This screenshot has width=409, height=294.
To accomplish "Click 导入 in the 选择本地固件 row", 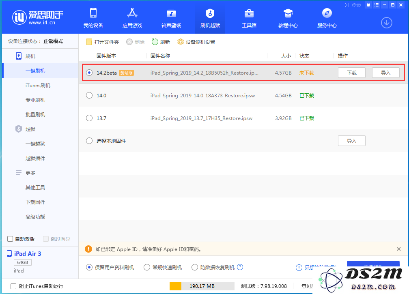I will coord(352,141).
